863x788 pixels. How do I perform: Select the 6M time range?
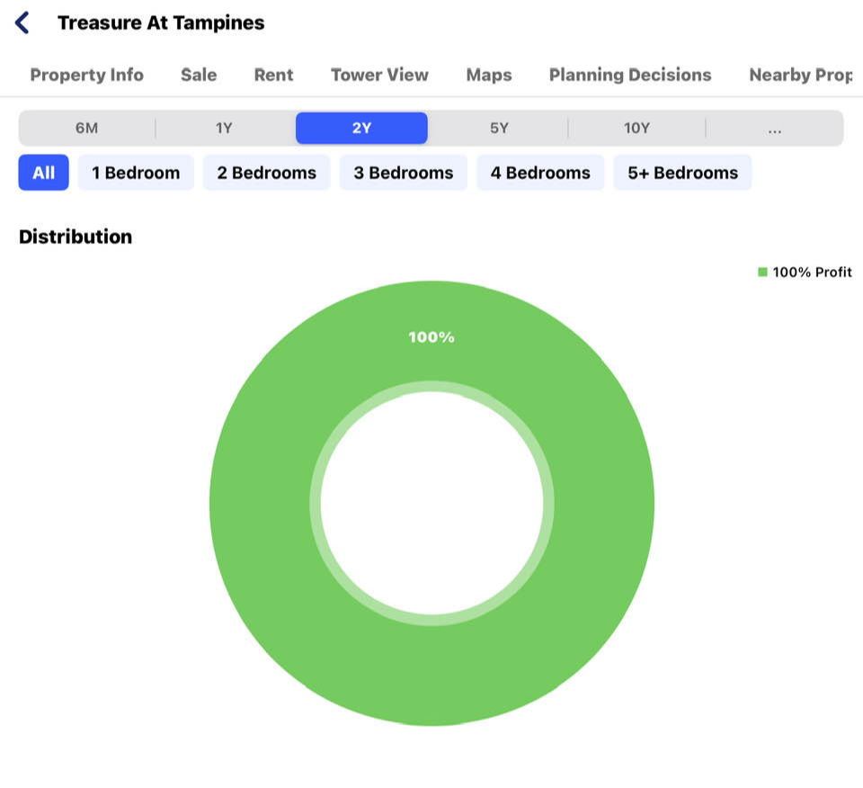tap(87, 129)
